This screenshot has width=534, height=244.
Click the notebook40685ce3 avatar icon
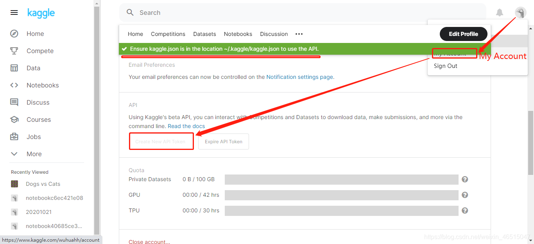point(14,226)
